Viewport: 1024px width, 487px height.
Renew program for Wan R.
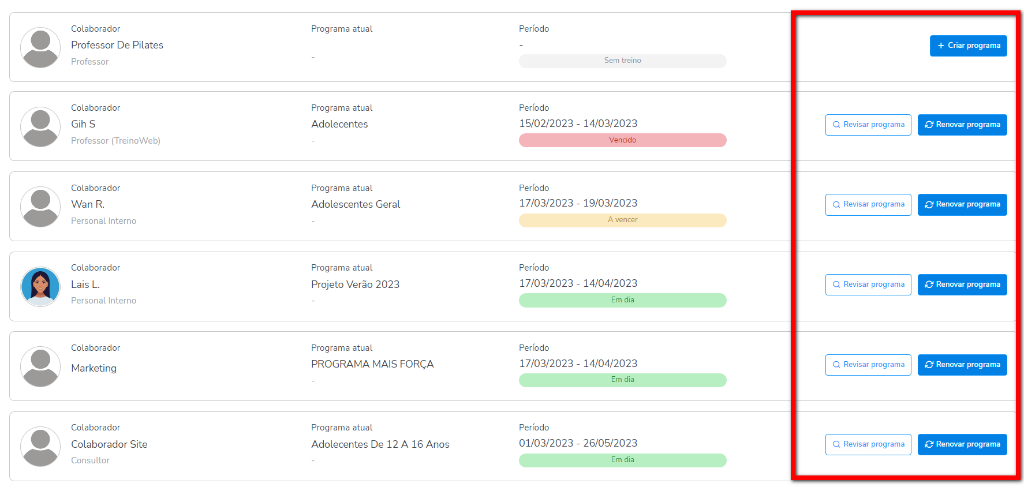click(x=962, y=204)
